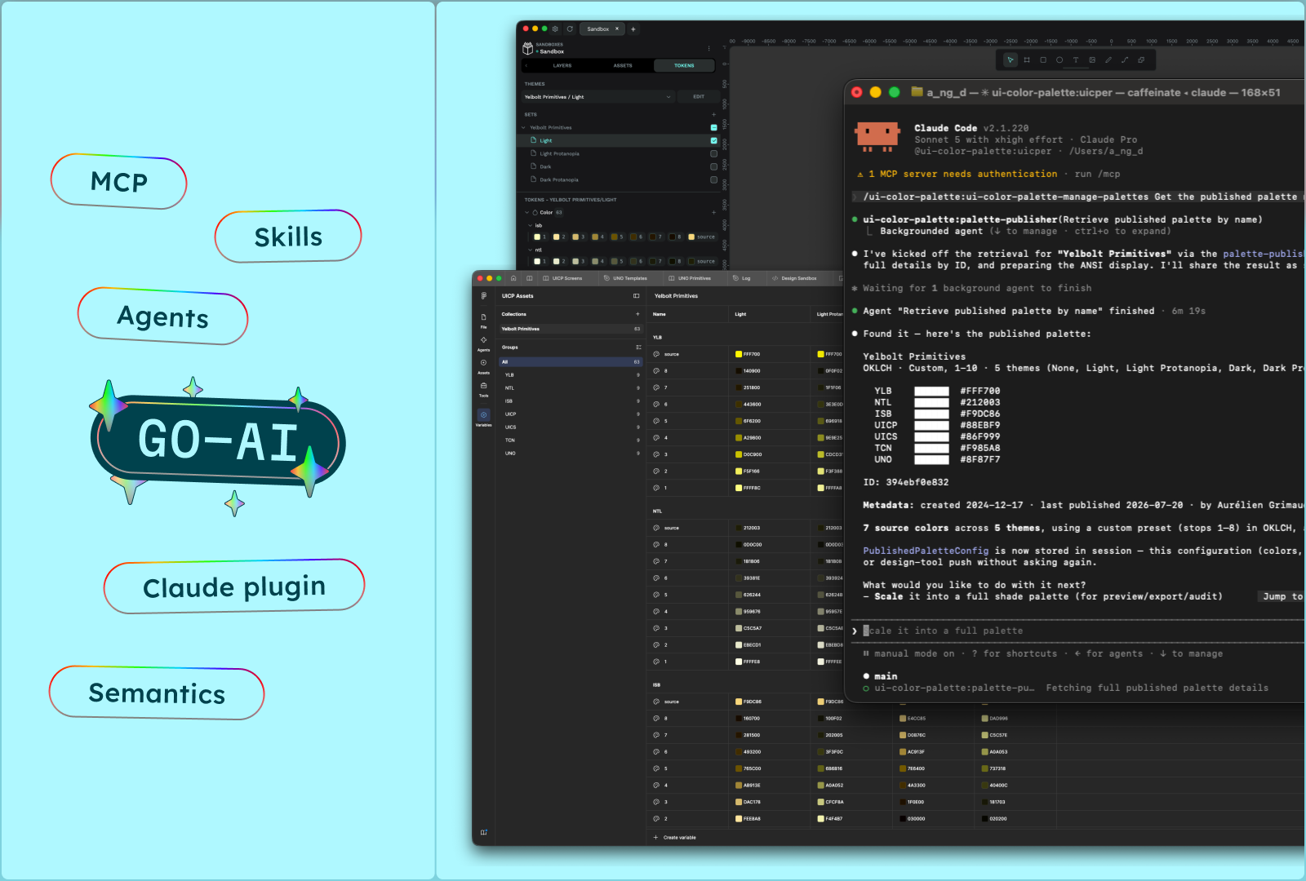Uncheck the Light token set checkbox
The image size is (1306, 881).
(713, 140)
